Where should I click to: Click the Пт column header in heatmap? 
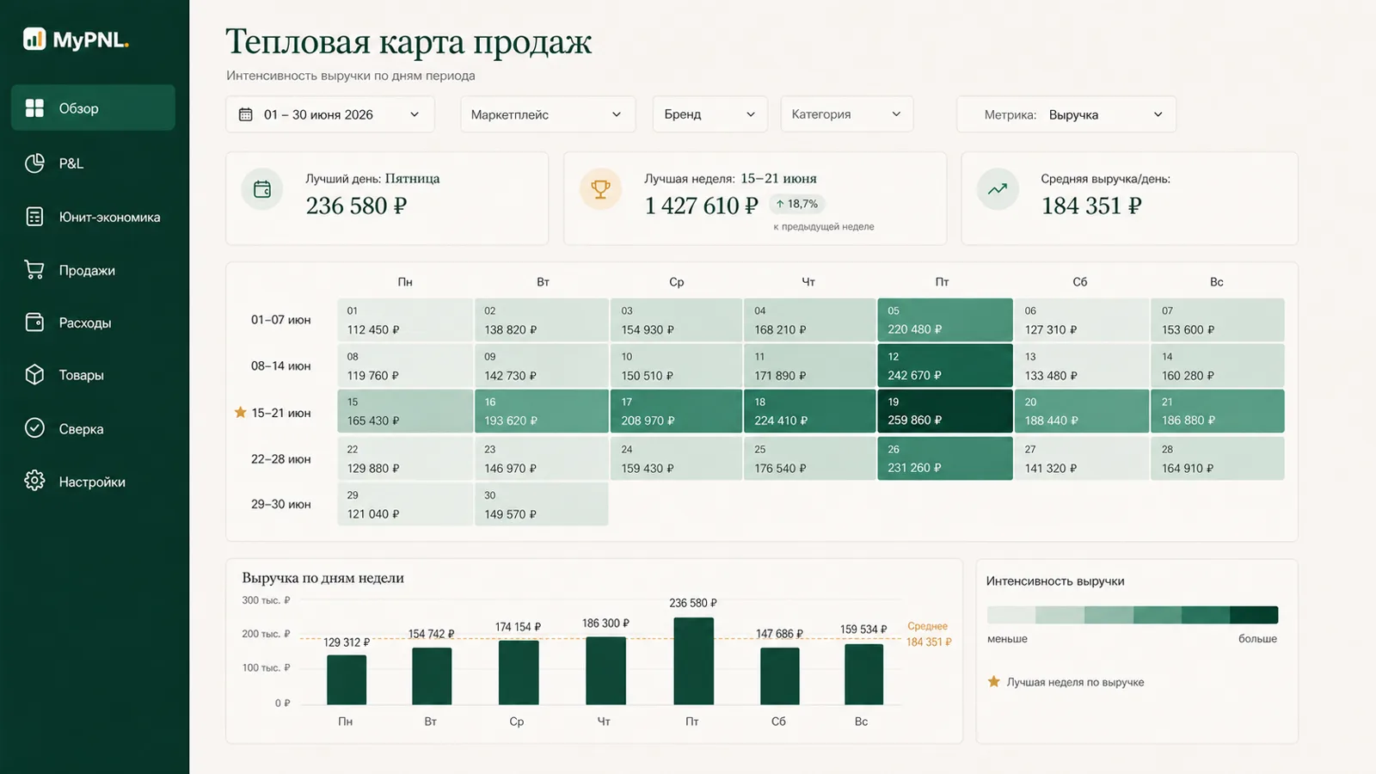[942, 282]
